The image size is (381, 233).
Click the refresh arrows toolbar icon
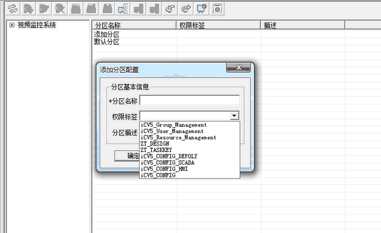tap(13, 9)
